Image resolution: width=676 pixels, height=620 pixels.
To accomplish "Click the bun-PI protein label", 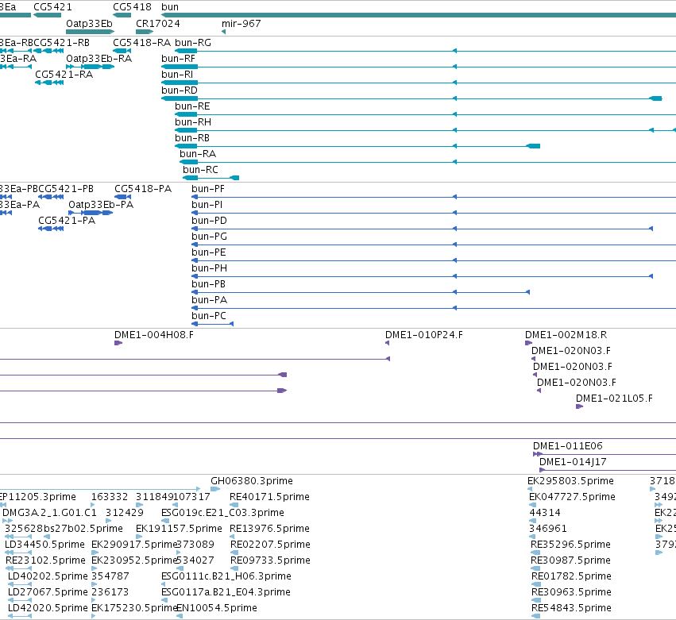I will click(x=207, y=205).
